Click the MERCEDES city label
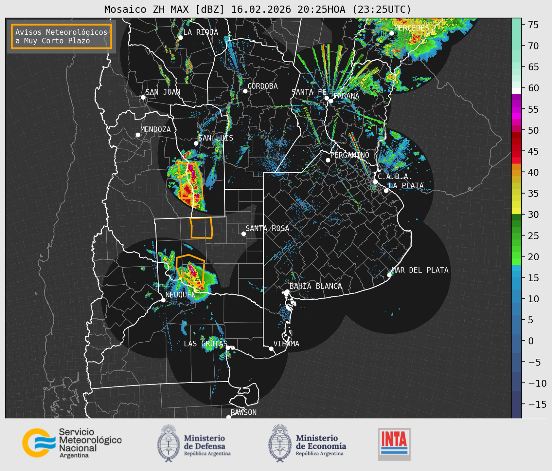 click(x=412, y=28)
